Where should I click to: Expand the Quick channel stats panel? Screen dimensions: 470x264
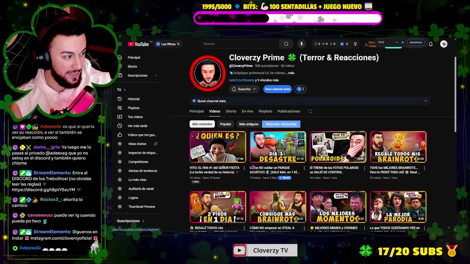[x=310, y=101]
